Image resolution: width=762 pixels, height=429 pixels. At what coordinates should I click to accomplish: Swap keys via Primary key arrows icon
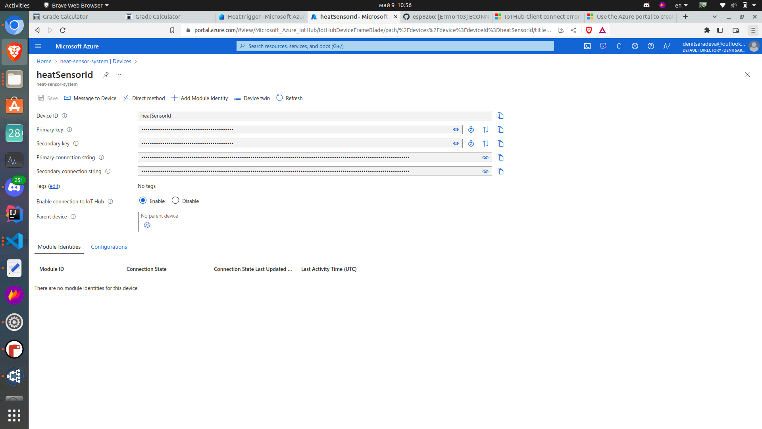pyautogui.click(x=486, y=129)
